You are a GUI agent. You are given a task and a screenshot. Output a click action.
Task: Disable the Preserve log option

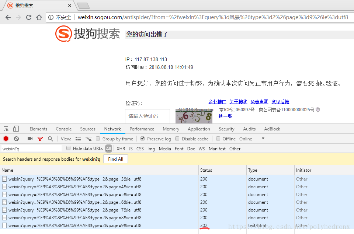[142, 139]
